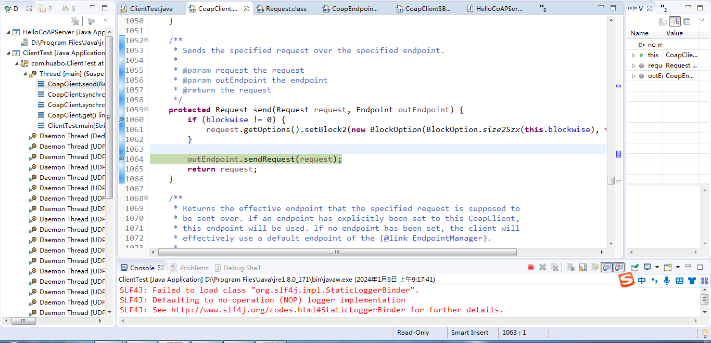Toggle Word Wrap in the Console
Image resolution: width=711 pixels, height=343 pixels.
(x=594, y=267)
